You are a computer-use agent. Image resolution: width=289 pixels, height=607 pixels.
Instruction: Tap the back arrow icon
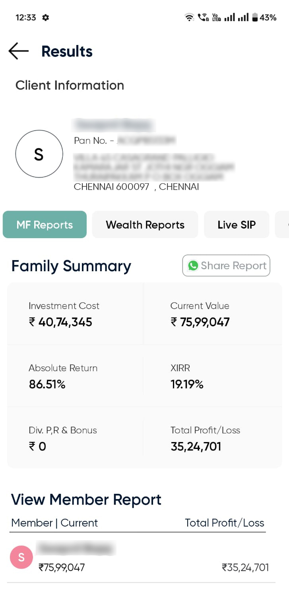[18, 51]
